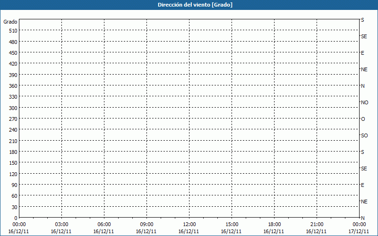Select the 90 degree axis label
This screenshot has height=236, width=378.
click(x=14, y=185)
